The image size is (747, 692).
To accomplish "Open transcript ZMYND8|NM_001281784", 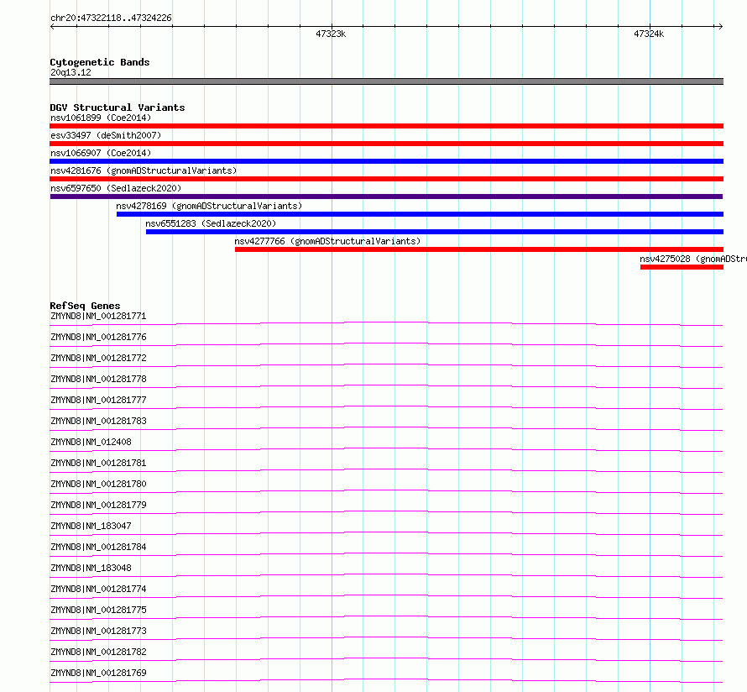I will [98, 547].
